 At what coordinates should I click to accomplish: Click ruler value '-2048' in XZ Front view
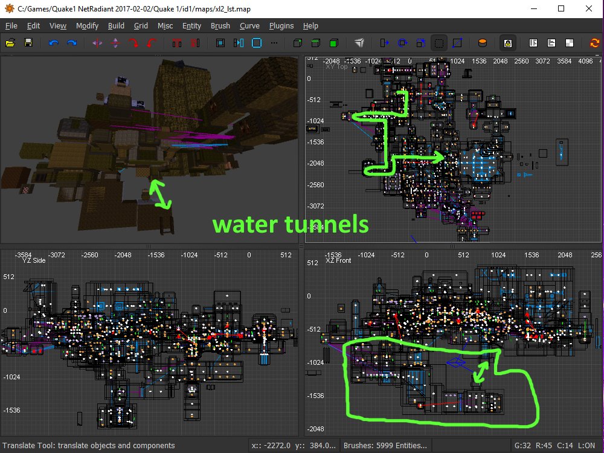point(315,429)
